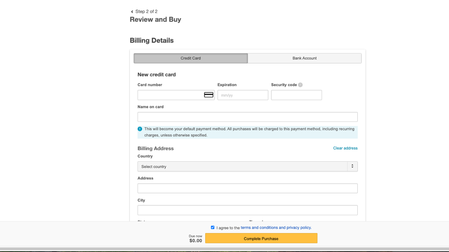
Task: Click the Clear address link
Action: [345, 148]
